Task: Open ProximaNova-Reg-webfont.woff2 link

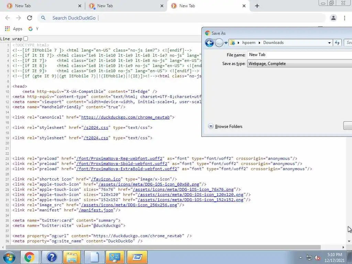Action: [119, 158]
